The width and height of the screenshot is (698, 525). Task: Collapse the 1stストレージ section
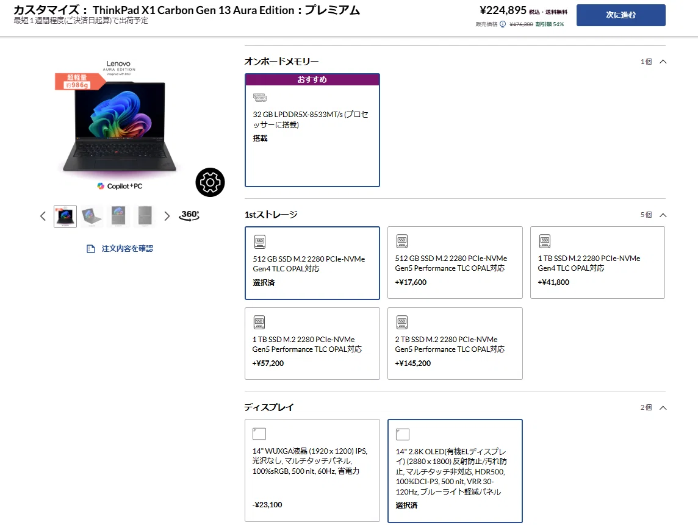(663, 215)
